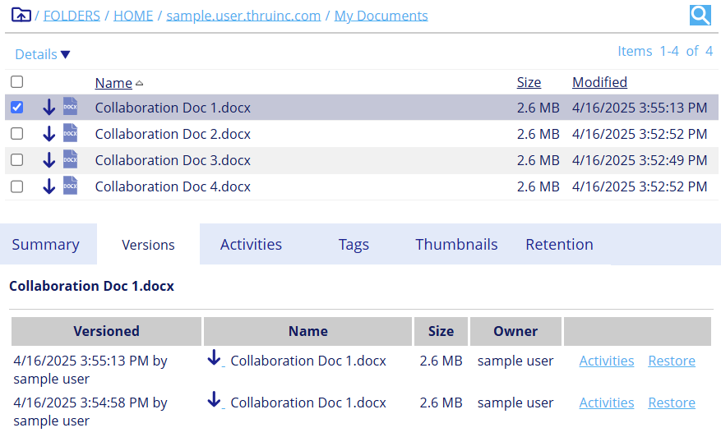This screenshot has height=437, width=721.
Task: Download the 3:54:58 PM version
Action: 215,400
